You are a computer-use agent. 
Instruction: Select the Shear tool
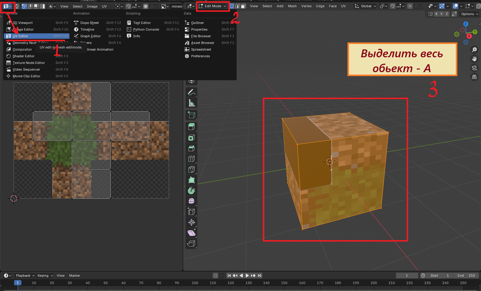[191, 233]
